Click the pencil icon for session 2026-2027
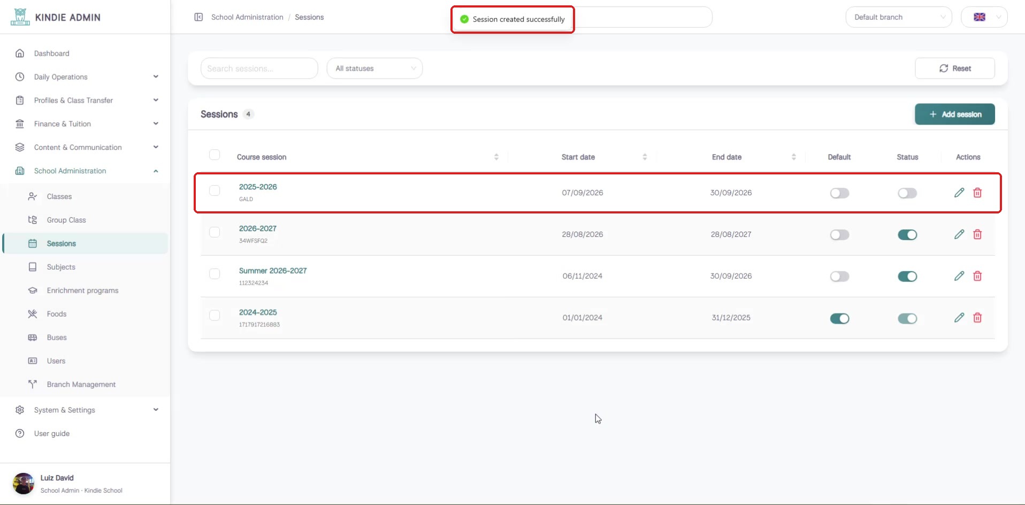 [959, 234]
